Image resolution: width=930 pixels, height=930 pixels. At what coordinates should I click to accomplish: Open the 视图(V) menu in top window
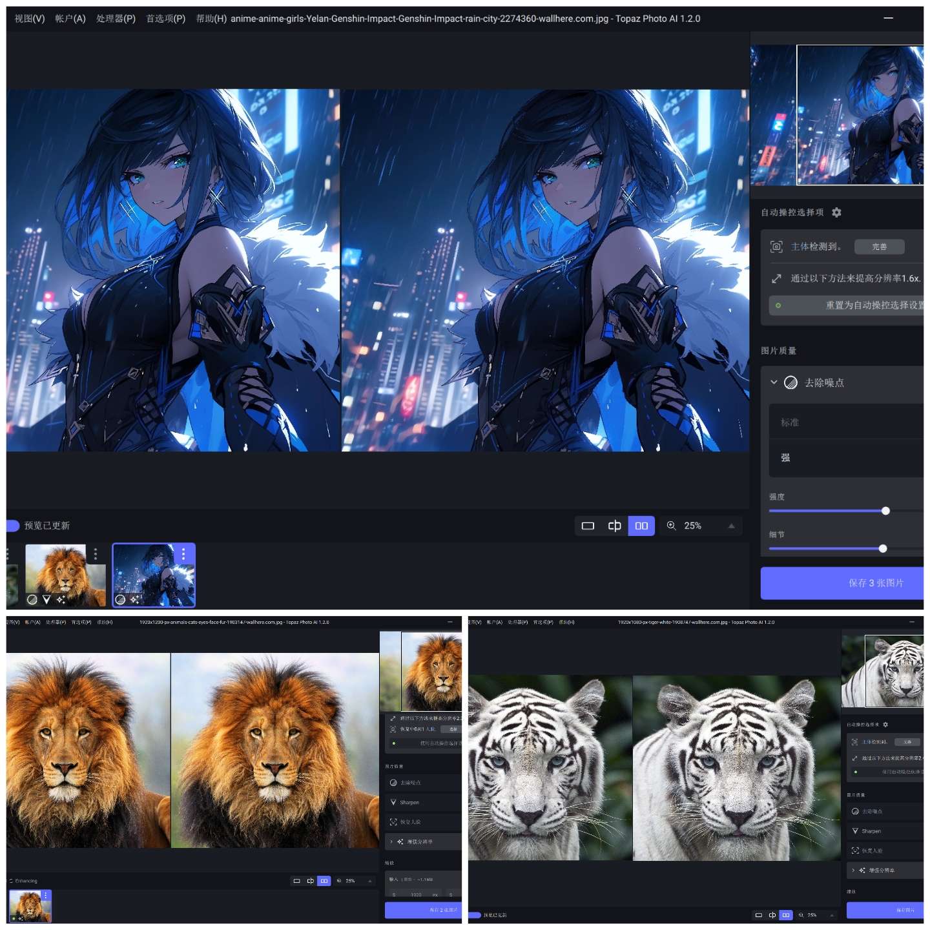pos(30,19)
